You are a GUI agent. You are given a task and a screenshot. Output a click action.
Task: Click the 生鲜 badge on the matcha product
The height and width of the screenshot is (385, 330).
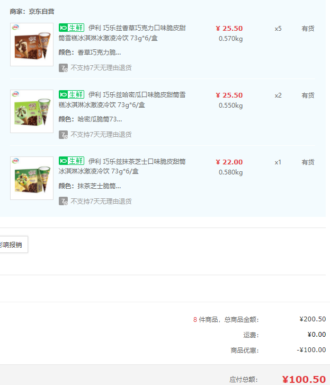pos(72,161)
